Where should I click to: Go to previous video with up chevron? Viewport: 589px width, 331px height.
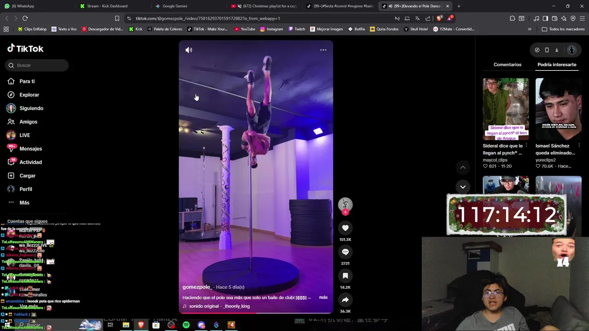pos(462,167)
